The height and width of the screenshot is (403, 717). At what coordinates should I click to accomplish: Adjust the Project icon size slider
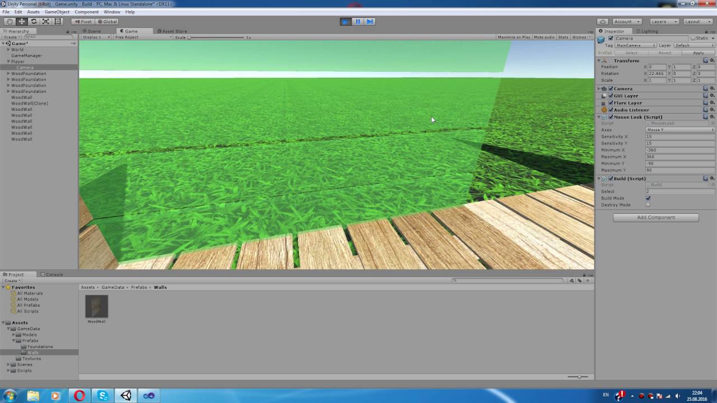point(578,377)
